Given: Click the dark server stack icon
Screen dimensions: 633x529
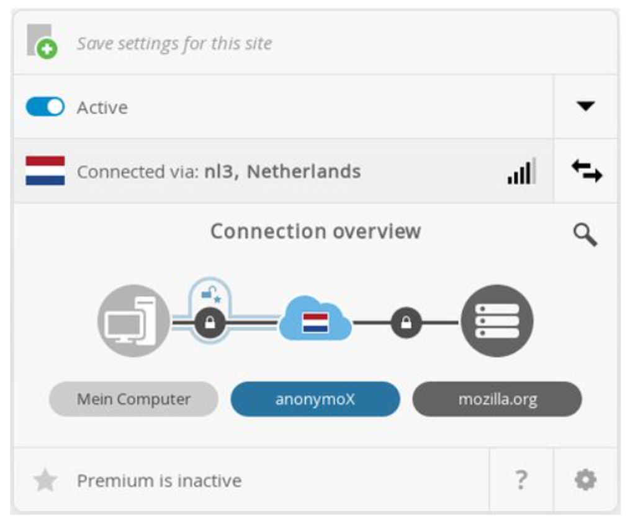Looking at the screenshot, I should click(496, 321).
